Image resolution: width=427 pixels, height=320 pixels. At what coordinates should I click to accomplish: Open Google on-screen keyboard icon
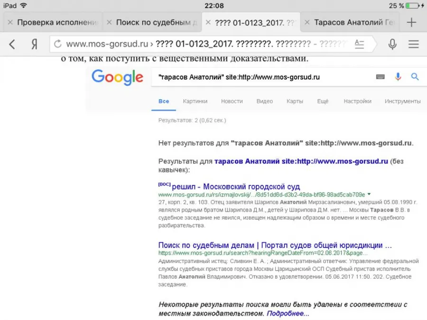[381, 77]
